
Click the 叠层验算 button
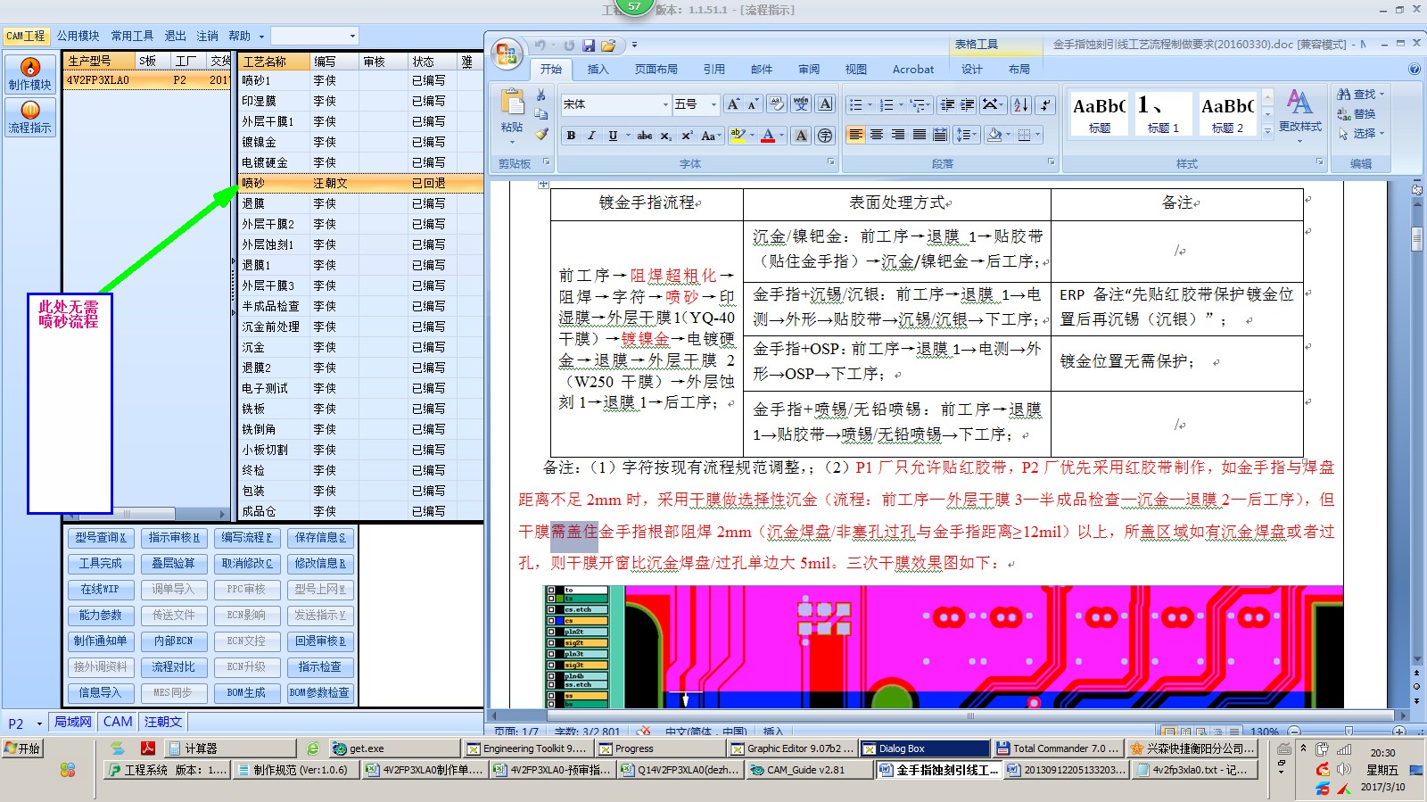click(x=174, y=564)
